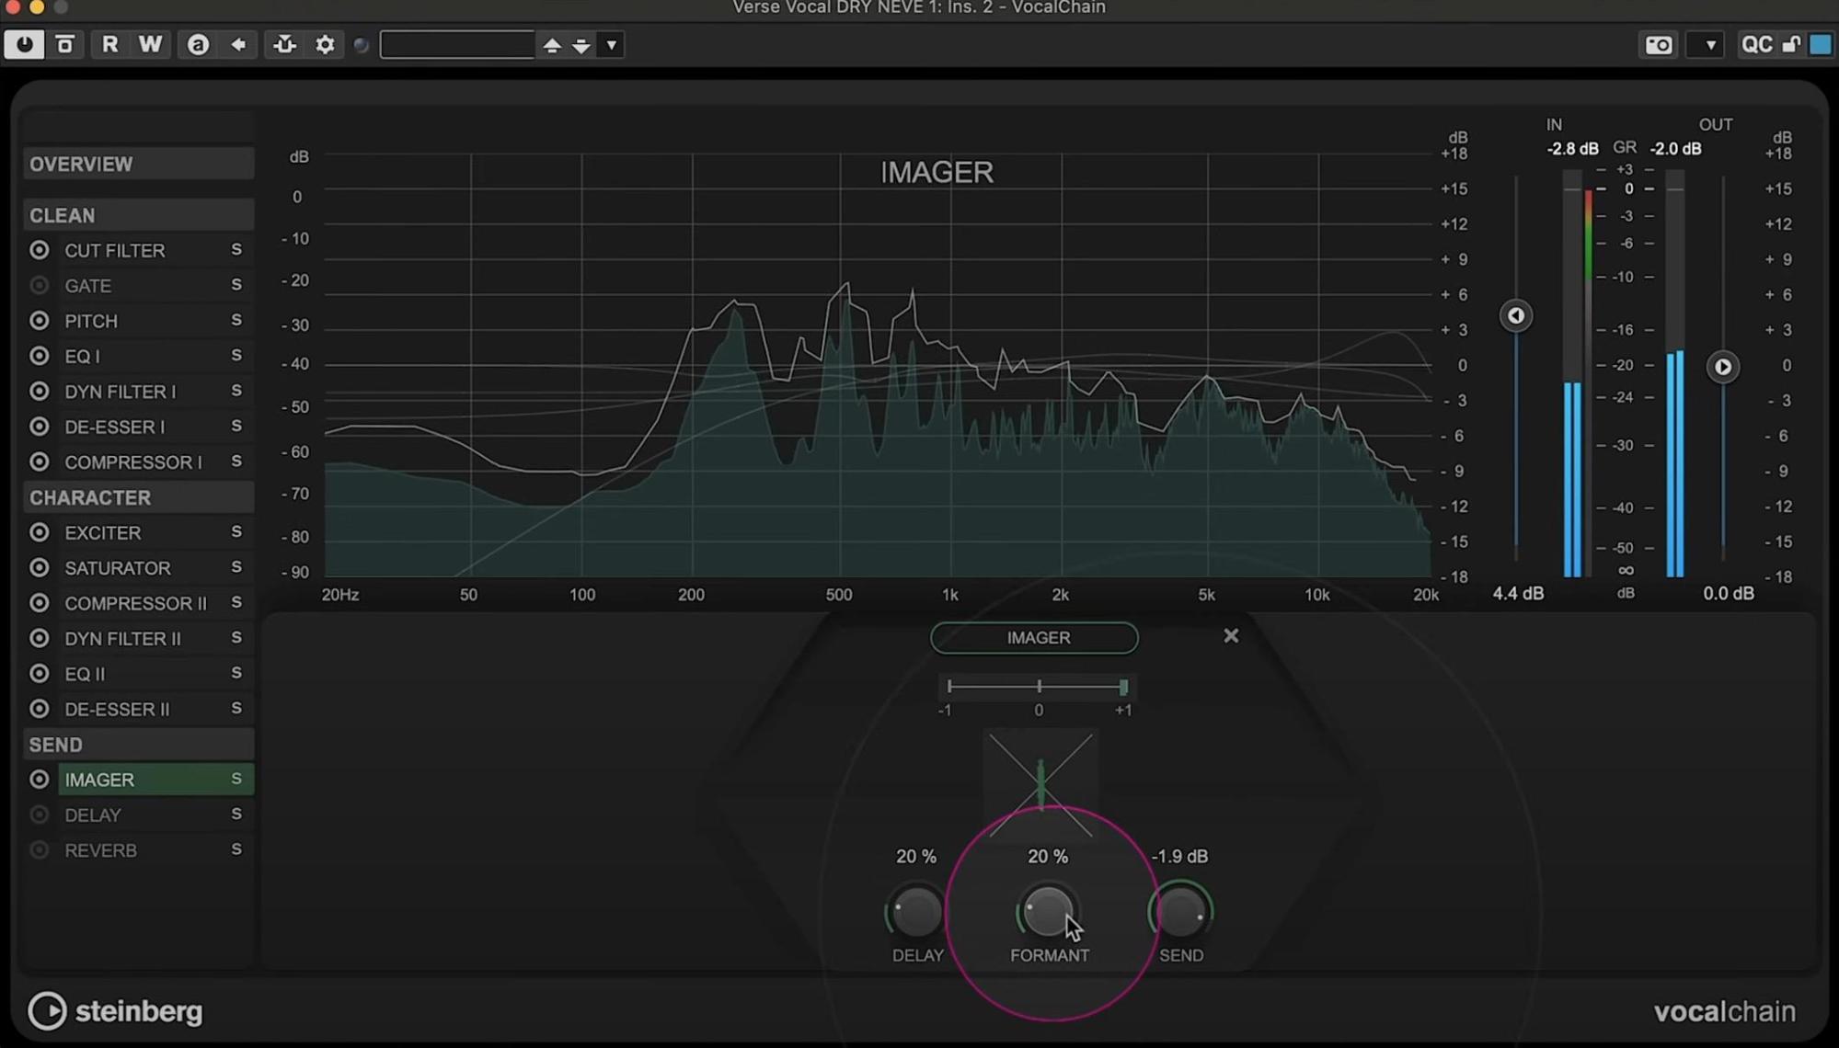Enable Read automation (R) button
The image size is (1839, 1048).
(109, 44)
